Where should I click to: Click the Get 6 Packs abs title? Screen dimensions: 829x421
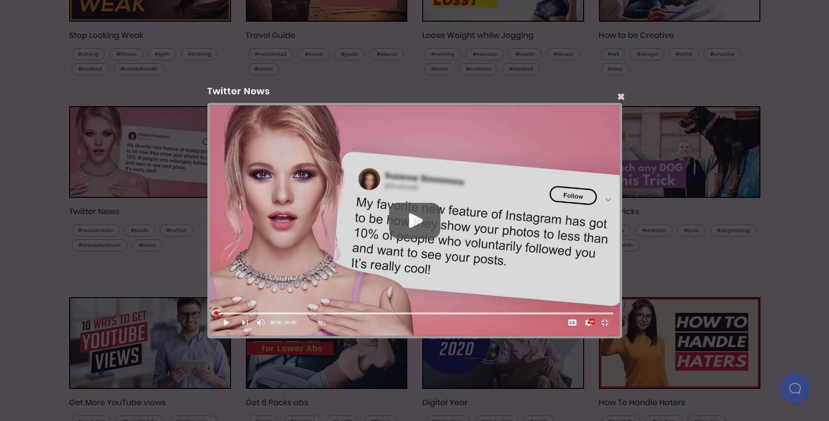(276, 403)
